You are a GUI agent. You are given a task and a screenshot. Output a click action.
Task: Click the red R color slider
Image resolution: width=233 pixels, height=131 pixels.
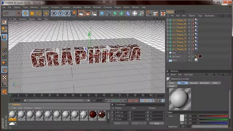pyautogui.click(x=213, y=116)
